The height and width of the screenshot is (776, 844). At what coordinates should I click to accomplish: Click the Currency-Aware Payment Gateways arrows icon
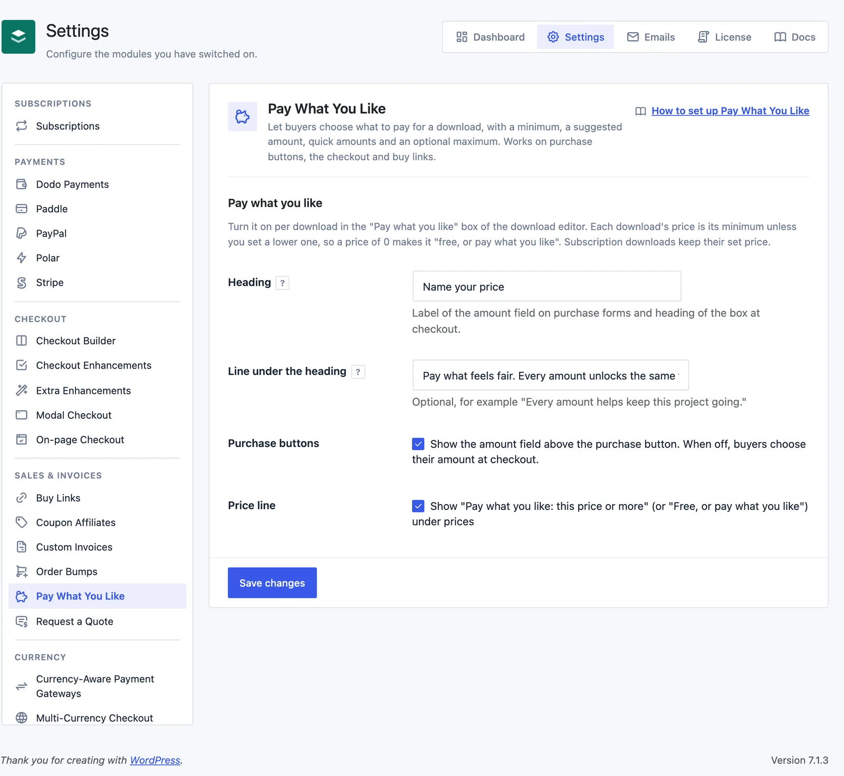coord(22,686)
